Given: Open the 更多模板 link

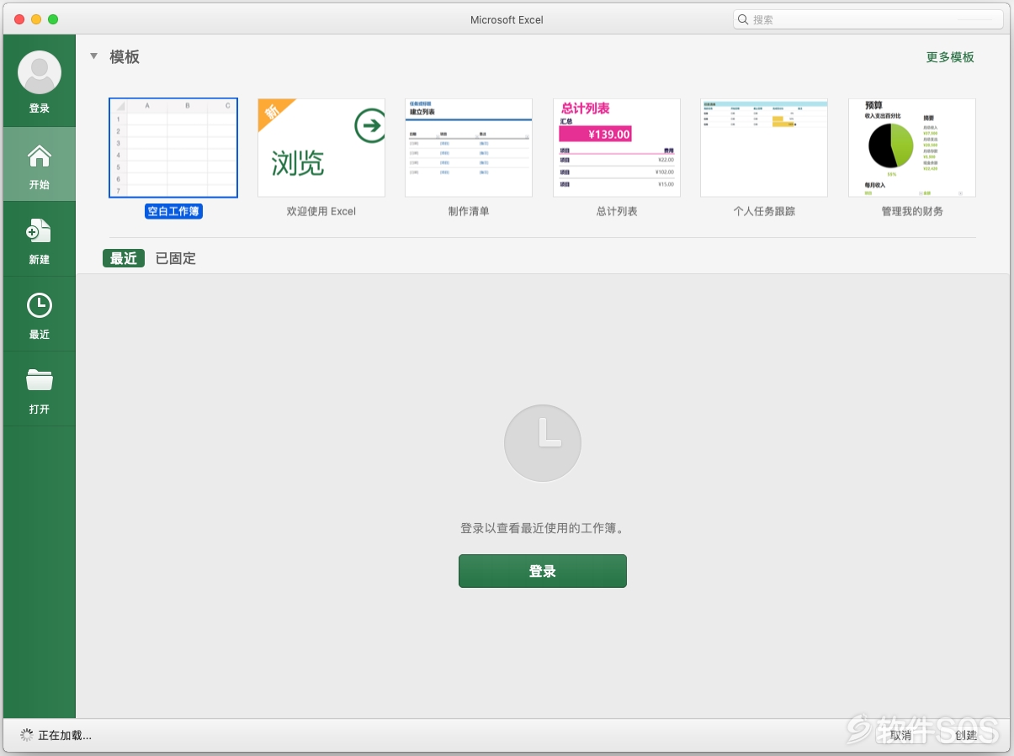Looking at the screenshot, I should coord(950,56).
